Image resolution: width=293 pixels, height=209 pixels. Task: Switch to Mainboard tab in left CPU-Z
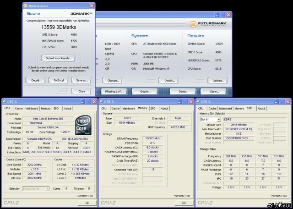click(x=32, y=109)
